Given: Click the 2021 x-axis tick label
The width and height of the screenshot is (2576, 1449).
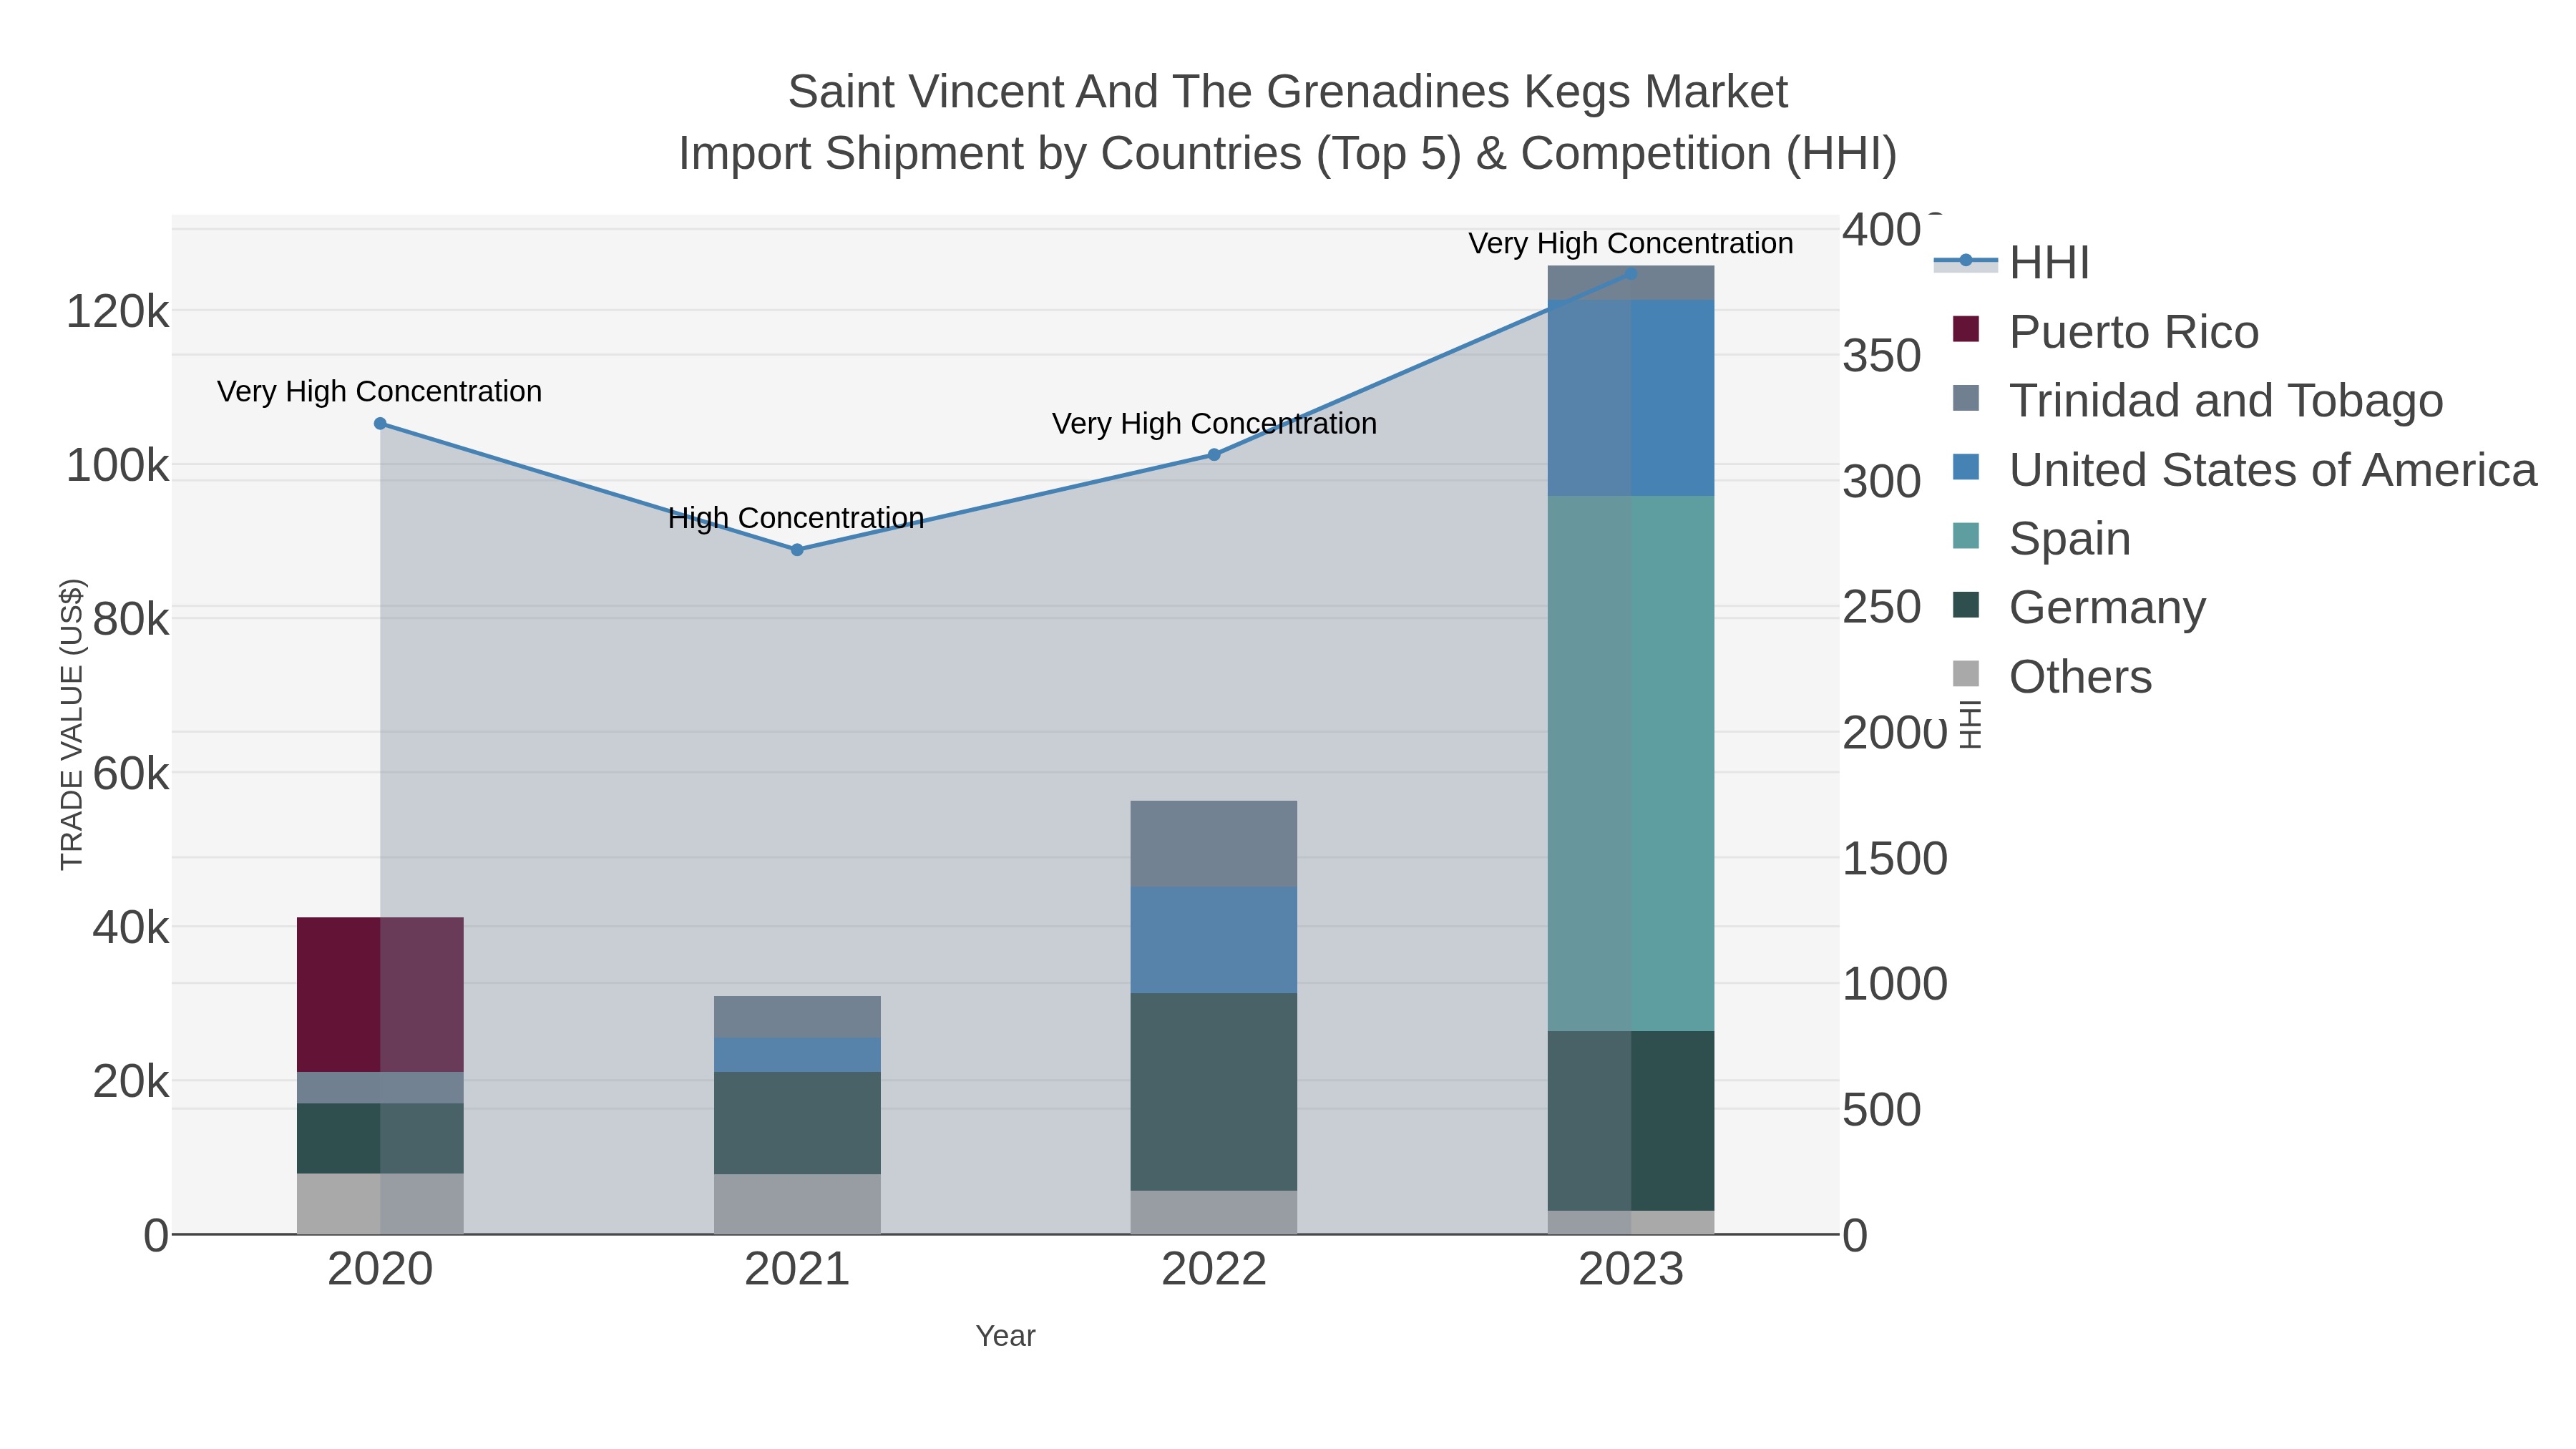Looking at the screenshot, I should click(797, 1270).
